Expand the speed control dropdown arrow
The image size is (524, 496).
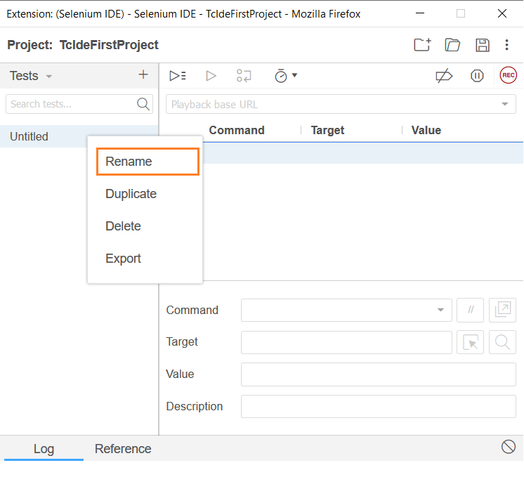[294, 75]
